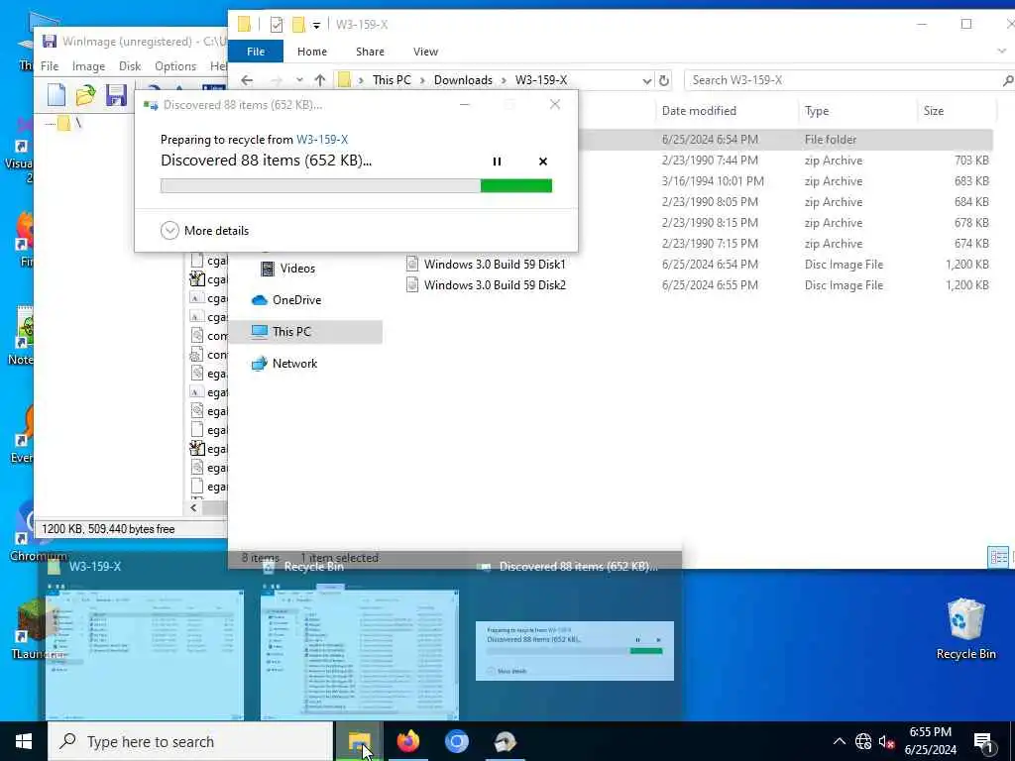Click the muted volume tray icon

[886, 741]
